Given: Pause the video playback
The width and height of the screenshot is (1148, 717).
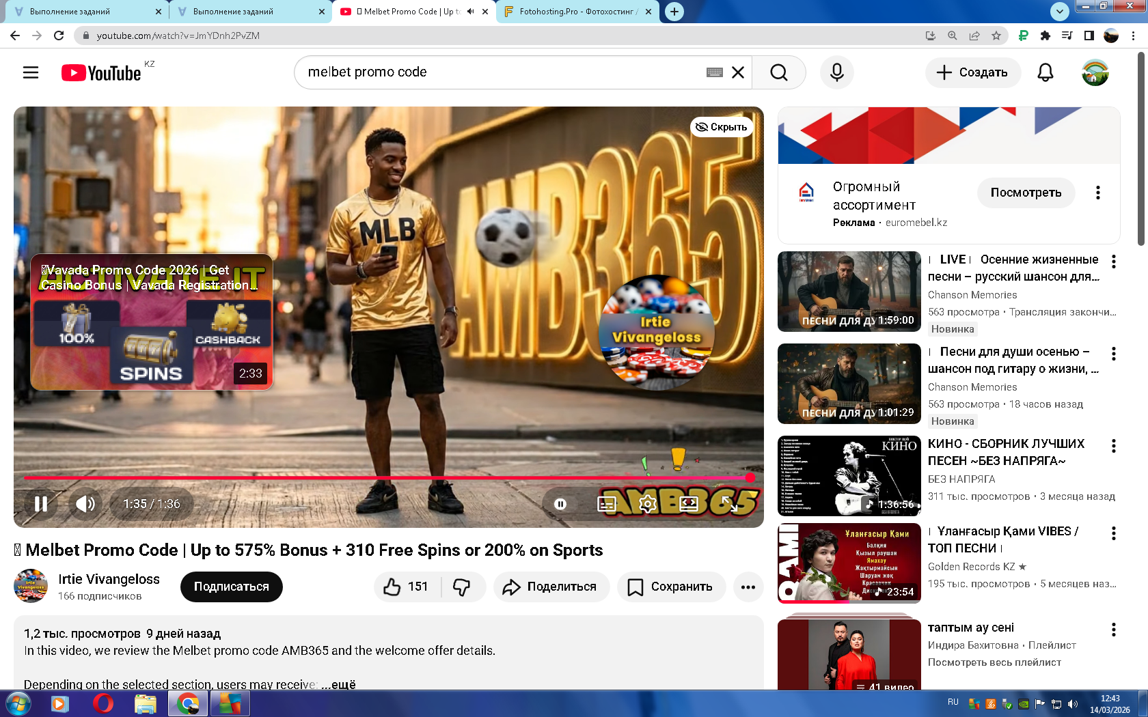Looking at the screenshot, I should point(41,504).
